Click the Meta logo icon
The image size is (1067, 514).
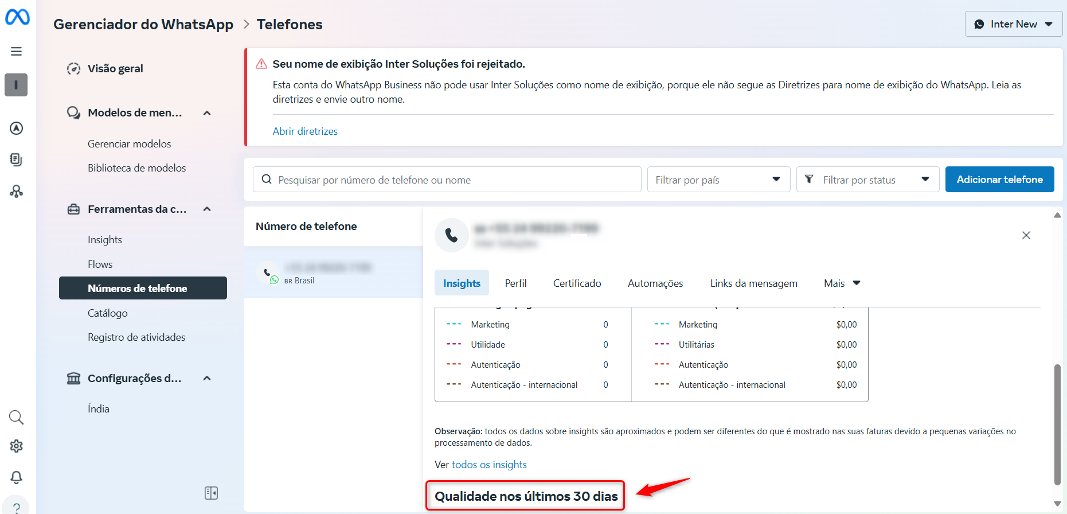(x=17, y=17)
